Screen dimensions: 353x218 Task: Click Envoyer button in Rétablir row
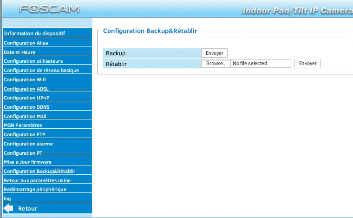pos(308,63)
